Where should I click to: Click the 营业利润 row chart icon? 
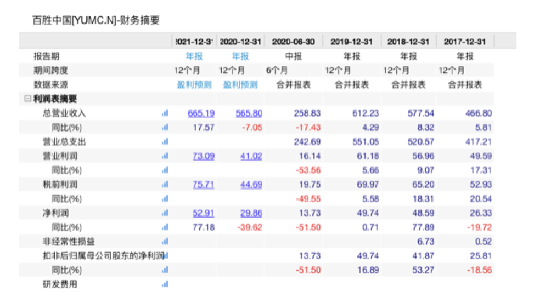coord(165,156)
